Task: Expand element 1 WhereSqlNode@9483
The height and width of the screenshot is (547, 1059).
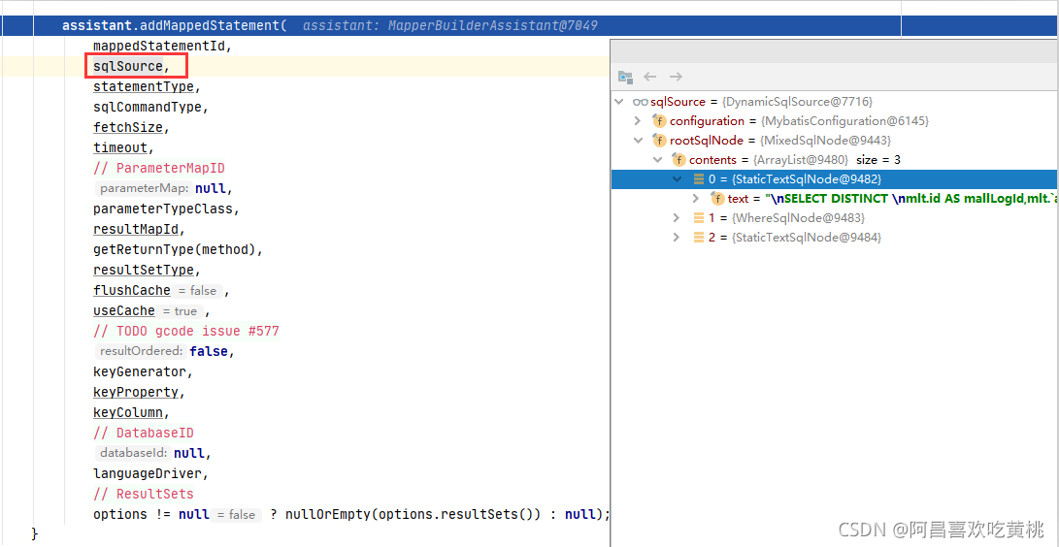Action: (x=677, y=218)
